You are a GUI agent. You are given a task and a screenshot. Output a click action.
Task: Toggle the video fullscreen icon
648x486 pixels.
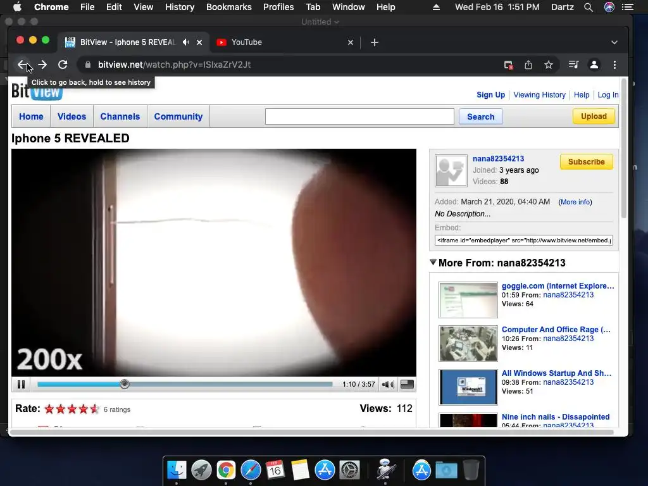407,384
